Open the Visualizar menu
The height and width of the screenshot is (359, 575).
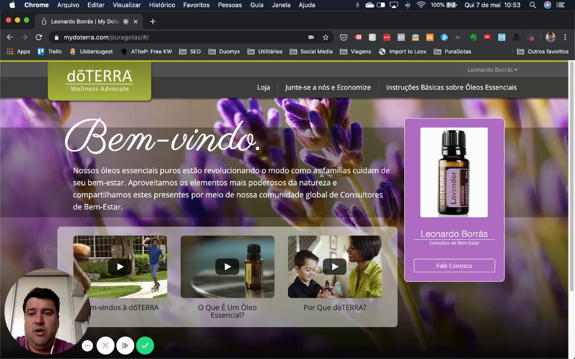click(x=127, y=5)
